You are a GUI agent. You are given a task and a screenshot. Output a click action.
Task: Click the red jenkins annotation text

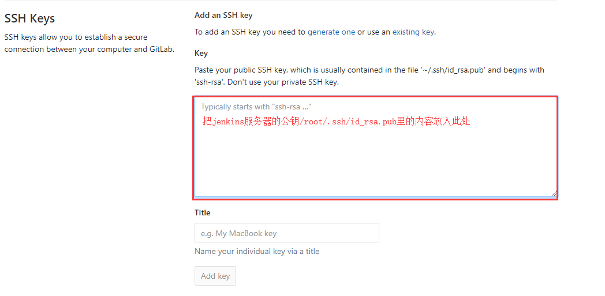[x=336, y=122]
